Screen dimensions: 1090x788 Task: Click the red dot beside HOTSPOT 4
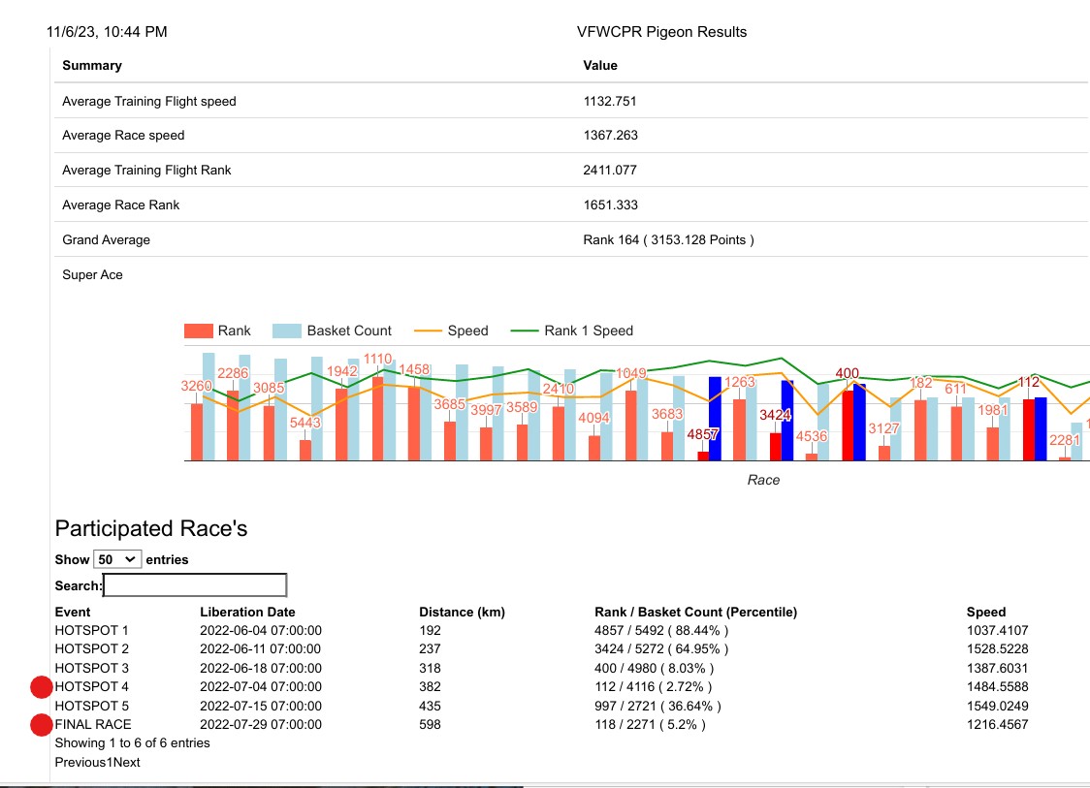(x=41, y=687)
